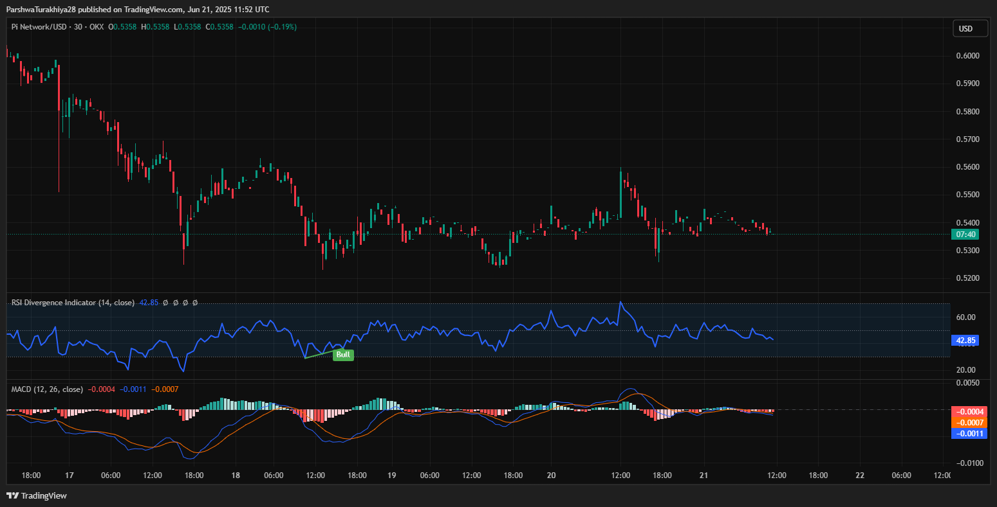Click the 20.00 RSI scale label
The image size is (997, 507).
coord(966,370)
